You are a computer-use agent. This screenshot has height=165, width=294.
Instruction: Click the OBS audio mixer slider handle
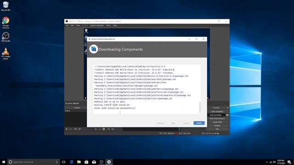pyautogui.click(x=179, y=129)
